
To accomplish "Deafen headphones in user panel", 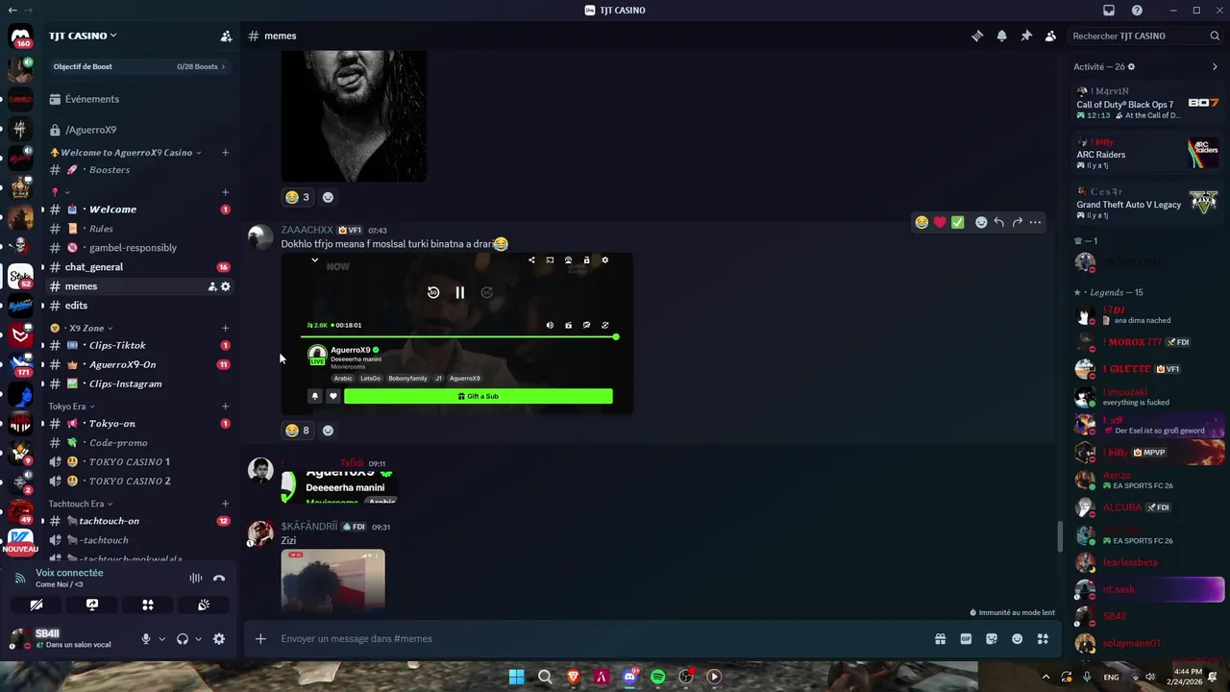I will pyautogui.click(x=183, y=639).
